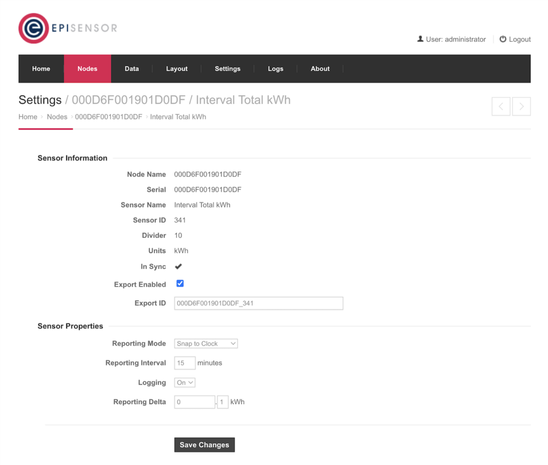The height and width of the screenshot is (465, 548).
Task: Click the administrator user icon
Action: coord(421,39)
